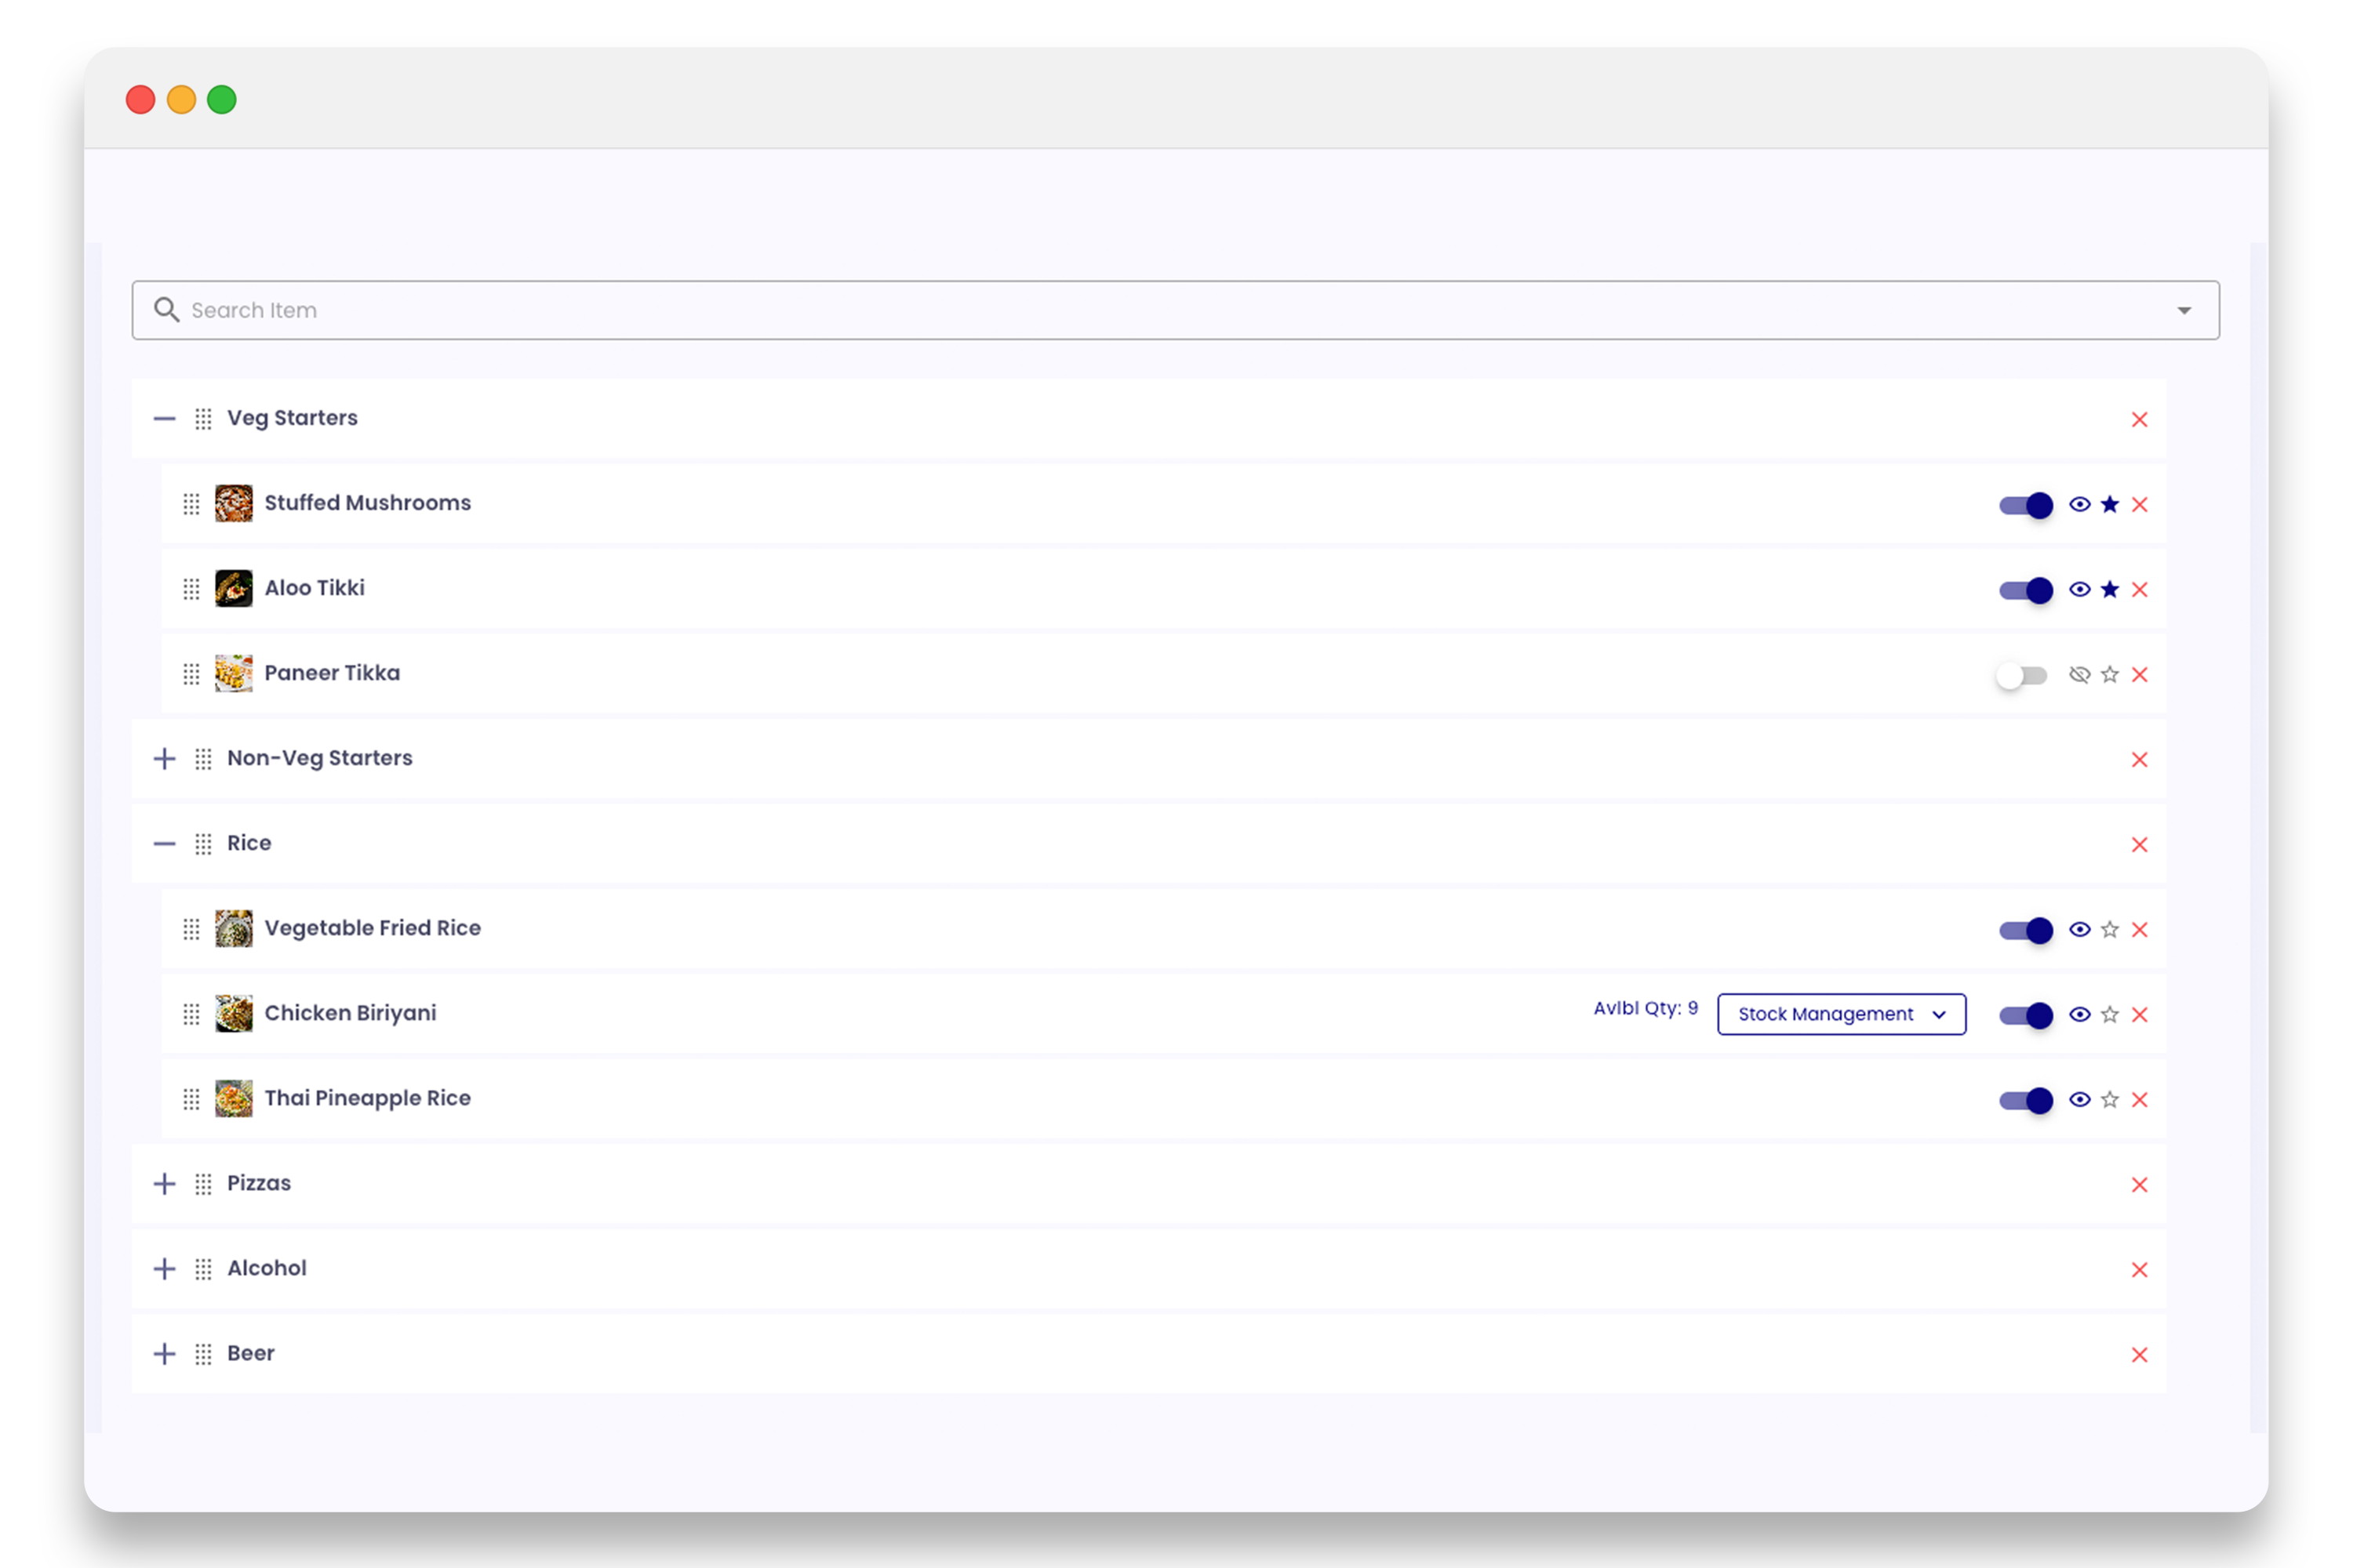Unstar the Aloo Tikki item
Image resolution: width=2353 pixels, height=1568 pixels.
[x=2110, y=590]
